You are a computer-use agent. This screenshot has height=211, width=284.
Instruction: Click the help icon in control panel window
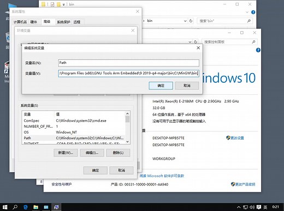pyautogui.click(x=258, y=50)
